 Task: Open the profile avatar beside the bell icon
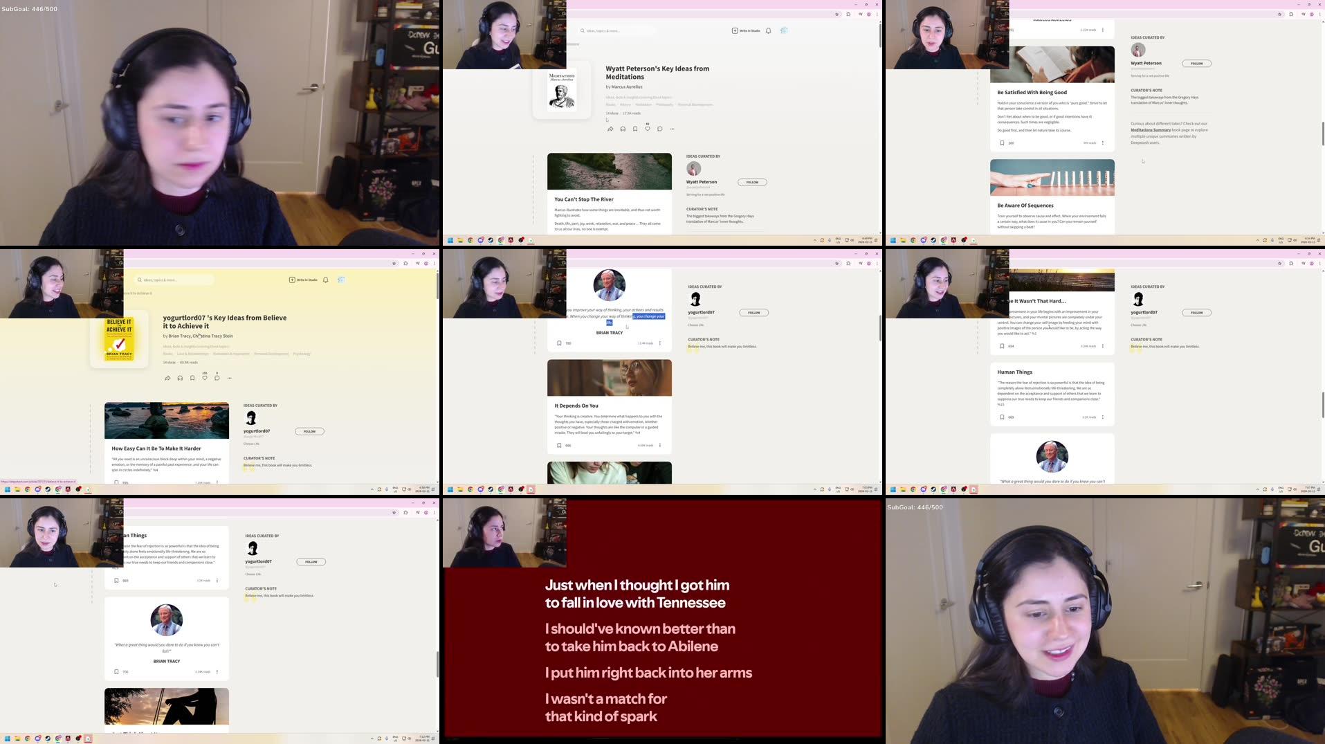(783, 30)
